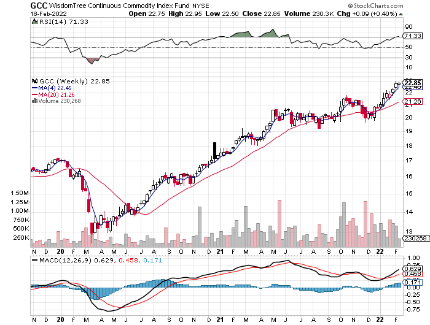
Task: Click the 18 price axis label
Action: pyautogui.click(x=409, y=146)
